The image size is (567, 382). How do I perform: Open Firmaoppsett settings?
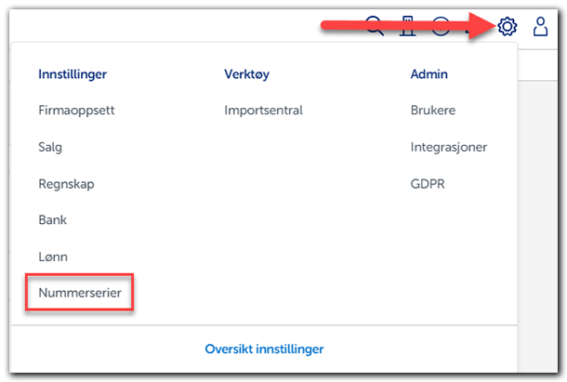pyautogui.click(x=76, y=110)
